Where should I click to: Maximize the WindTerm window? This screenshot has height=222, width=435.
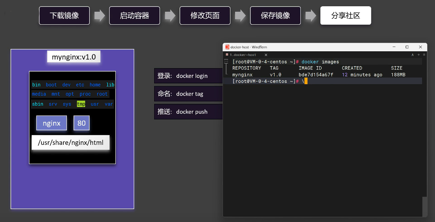click(x=407, y=47)
